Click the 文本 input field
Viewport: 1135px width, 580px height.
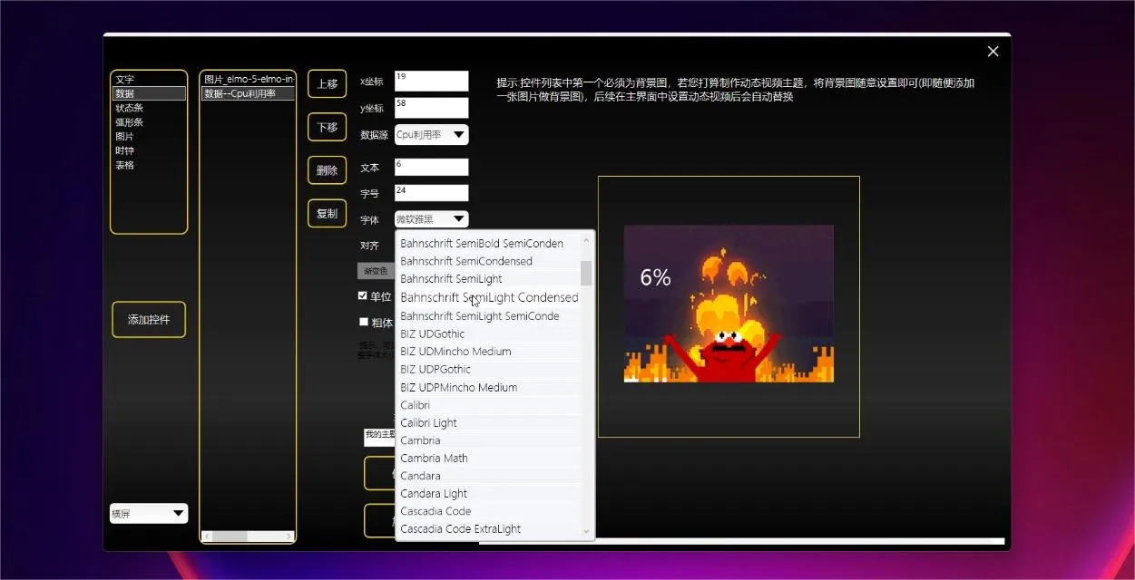(x=431, y=167)
